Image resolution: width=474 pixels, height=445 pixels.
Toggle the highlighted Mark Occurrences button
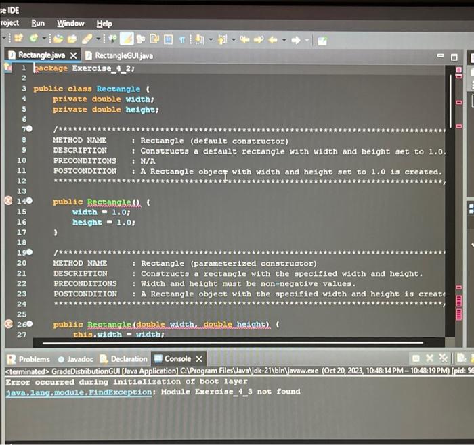tap(127, 39)
